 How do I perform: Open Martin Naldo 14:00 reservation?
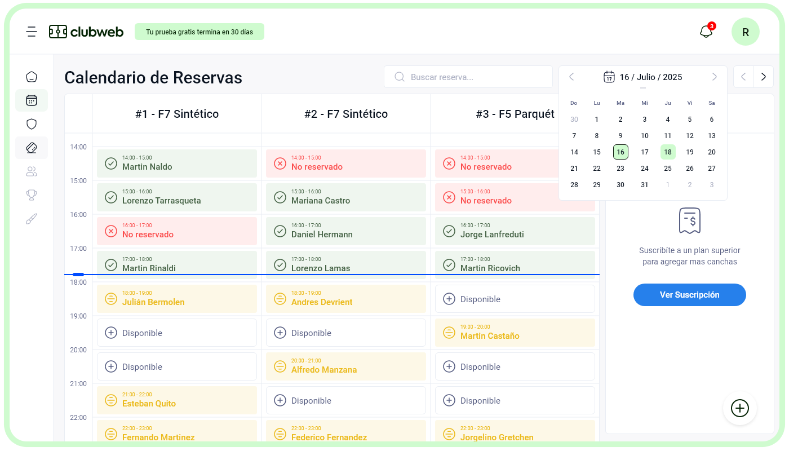point(176,163)
